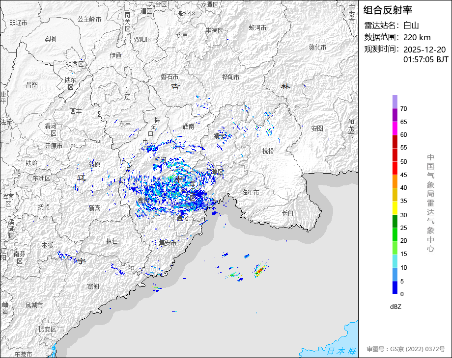Screen dimensions: 452x358
Task: Click the 组合反射率 title
Action: coord(388,10)
